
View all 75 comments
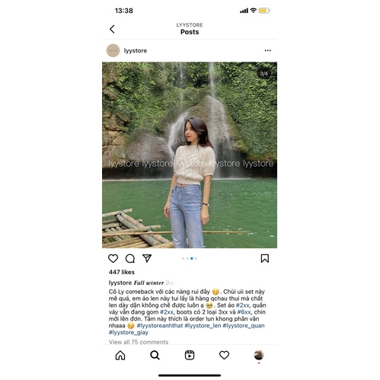click(139, 342)
